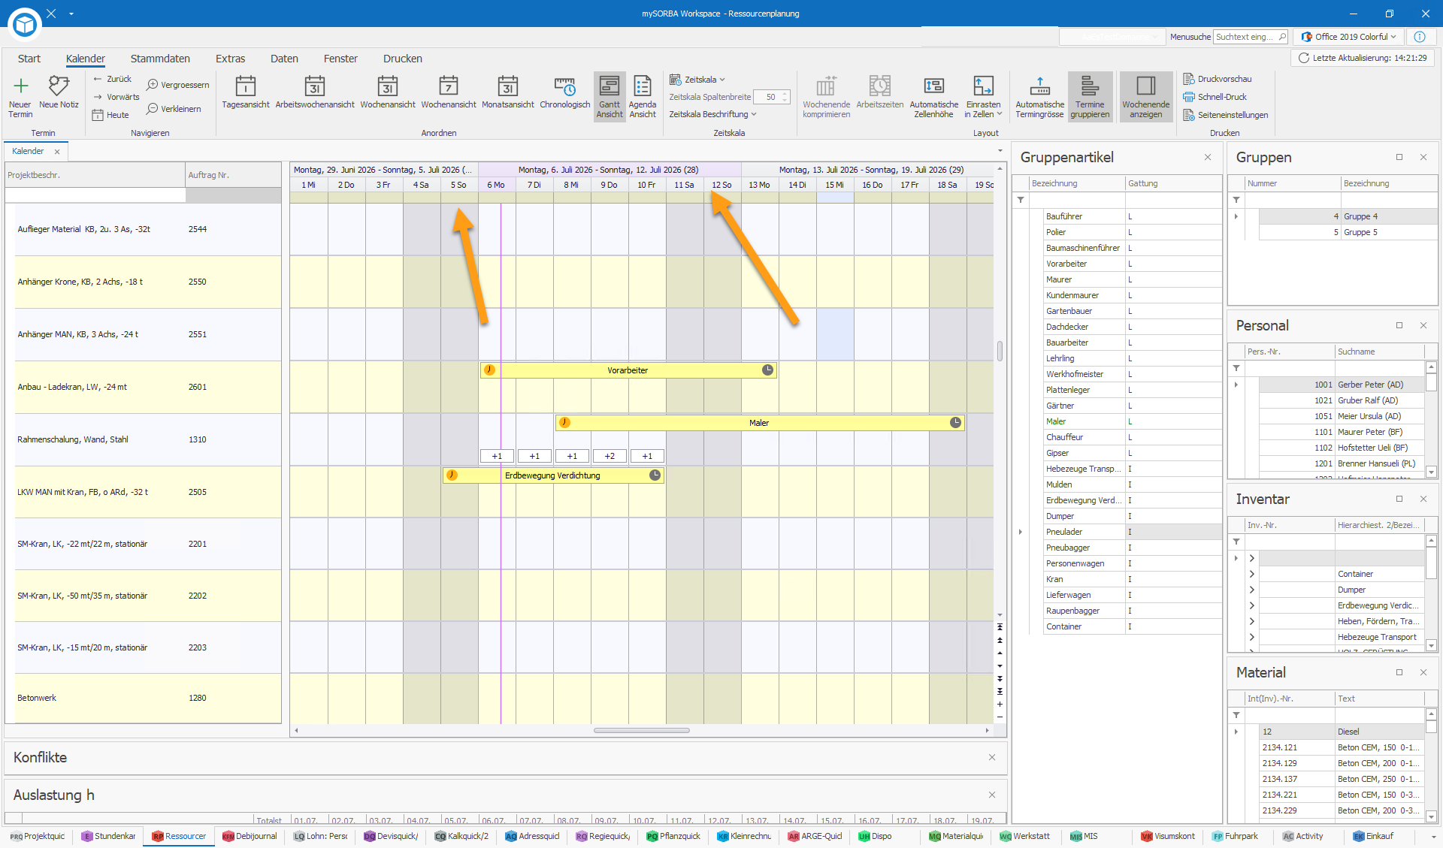1443x848 pixels.
Task: Open the Zeitskala dropdown
Action: (x=697, y=80)
